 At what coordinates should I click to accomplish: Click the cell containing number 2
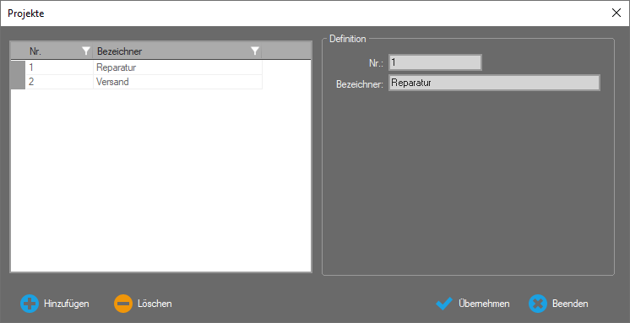tap(59, 82)
